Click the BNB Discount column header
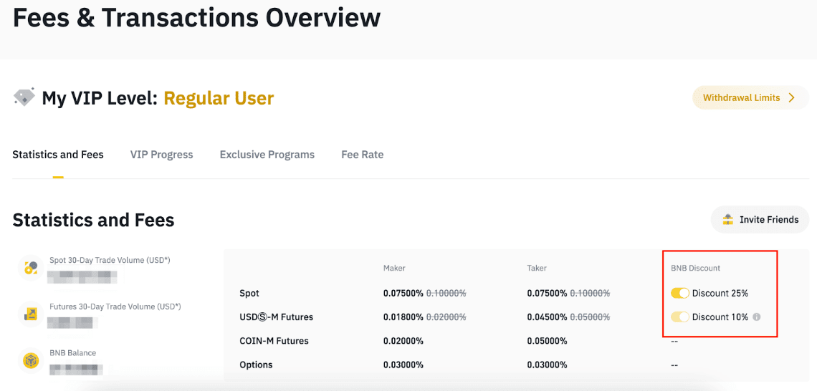 click(696, 268)
